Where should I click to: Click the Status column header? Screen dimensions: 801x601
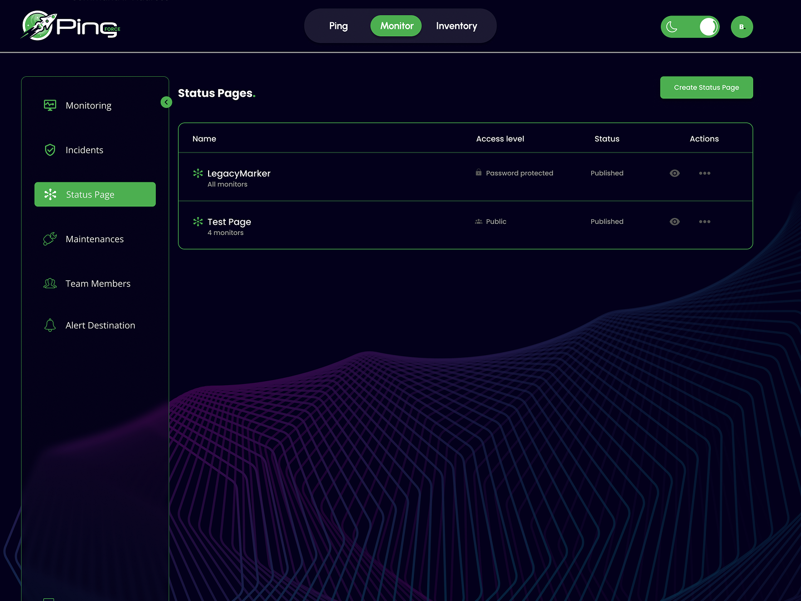tap(607, 139)
